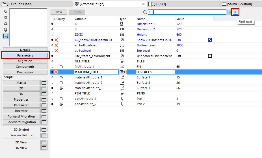Screen dimensions: 262x158
Task: Toggle indent icon of fillAttribute_1
Action: (62, 67)
